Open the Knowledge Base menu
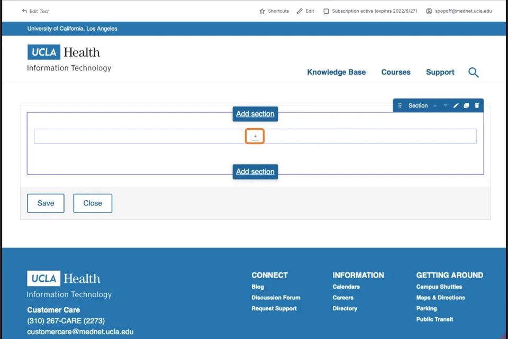The width and height of the screenshot is (508, 339). [x=337, y=72]
